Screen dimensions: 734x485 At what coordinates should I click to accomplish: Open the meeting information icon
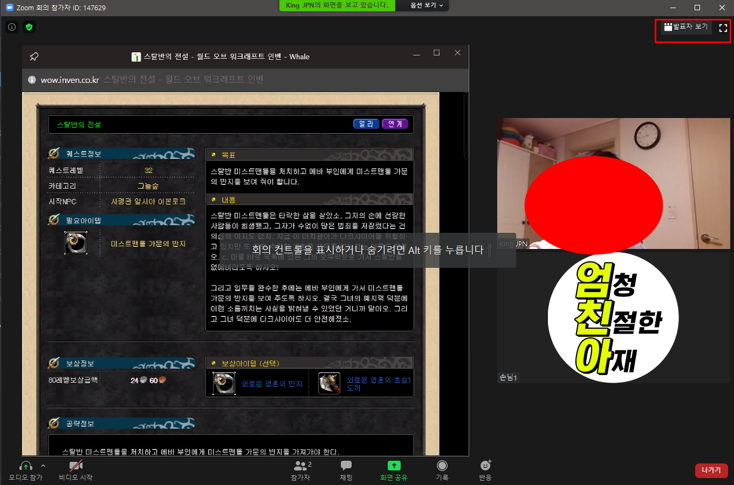coord(12,27)
